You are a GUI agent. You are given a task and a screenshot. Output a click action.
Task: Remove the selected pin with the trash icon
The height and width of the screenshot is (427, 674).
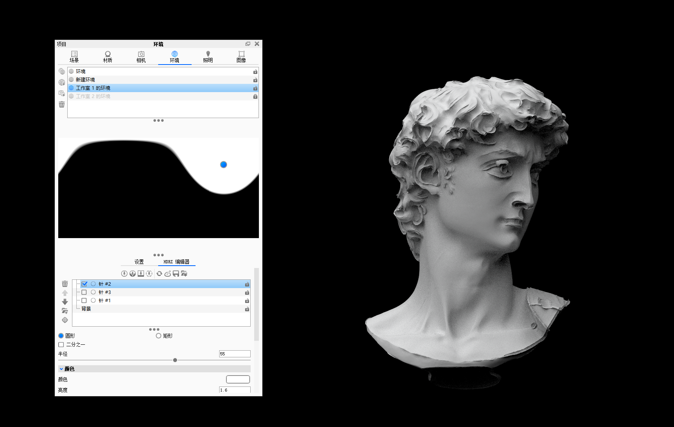[x=65, y=283]
